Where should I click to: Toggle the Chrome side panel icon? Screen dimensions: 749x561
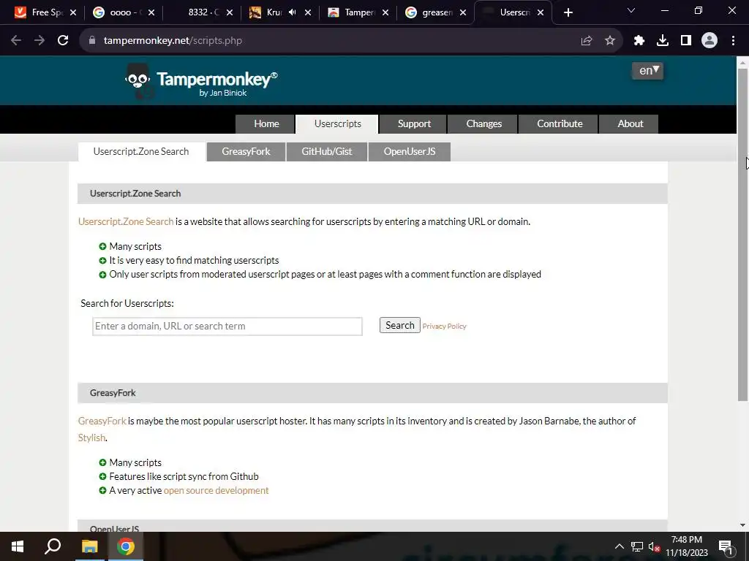point(686,41)
